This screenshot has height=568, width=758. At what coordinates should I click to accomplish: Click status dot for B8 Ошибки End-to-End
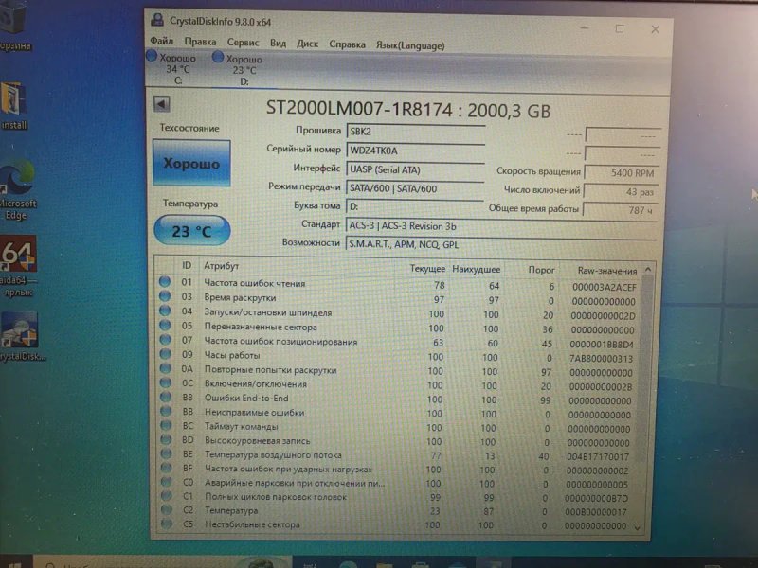point(166,397)
